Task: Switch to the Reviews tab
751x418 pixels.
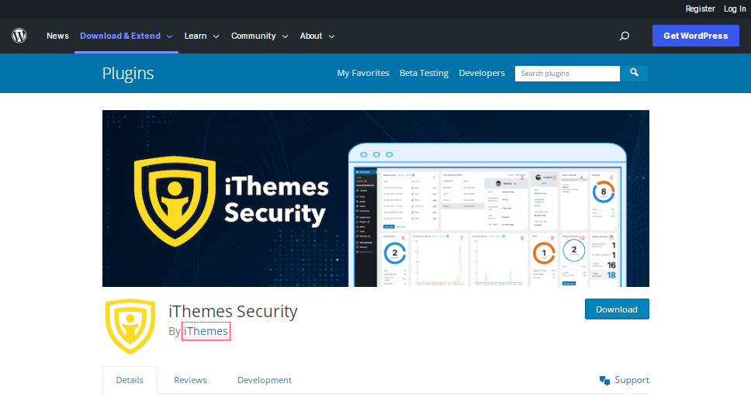Action: [190, 380]
